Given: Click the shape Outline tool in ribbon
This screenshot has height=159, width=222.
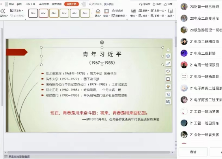Looking at the screenshot, I should tap(106, 11).
